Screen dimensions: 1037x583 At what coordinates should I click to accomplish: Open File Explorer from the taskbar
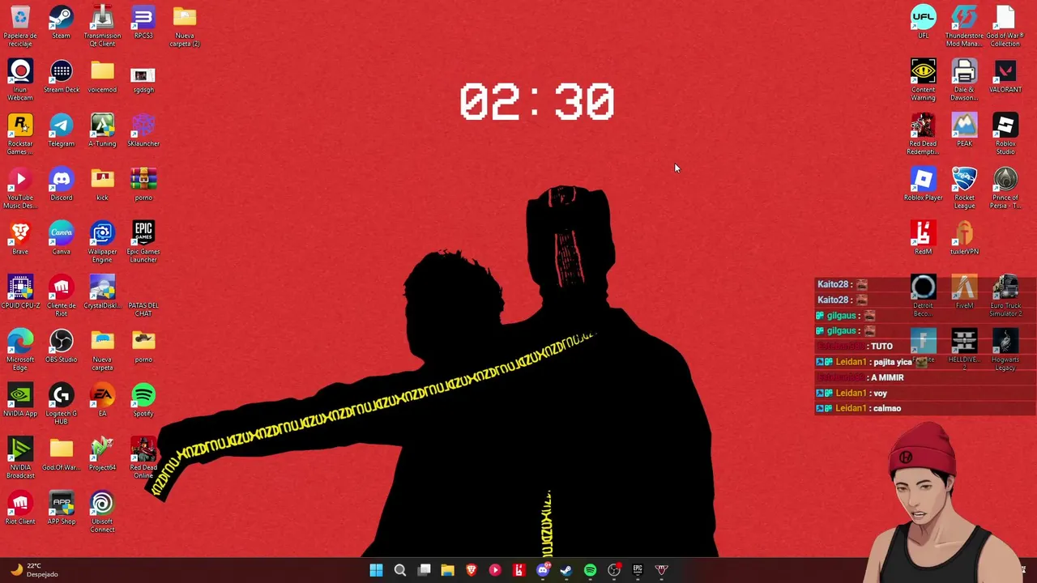[447, 570]
